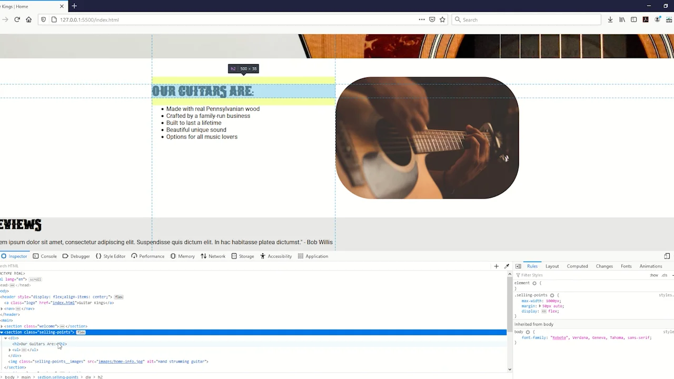Toggle the flexbox highlighter next to display
The height and width of the screenshot is (379, 674).
pos(544,311)
